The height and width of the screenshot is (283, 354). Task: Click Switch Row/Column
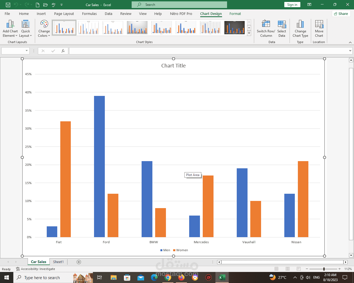[266, 29]
